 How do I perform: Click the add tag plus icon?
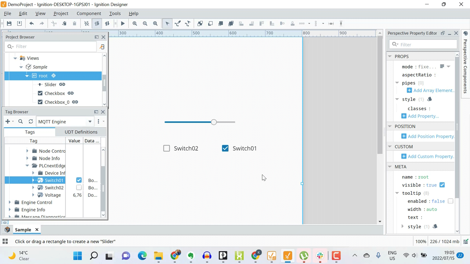click(8, 121)
